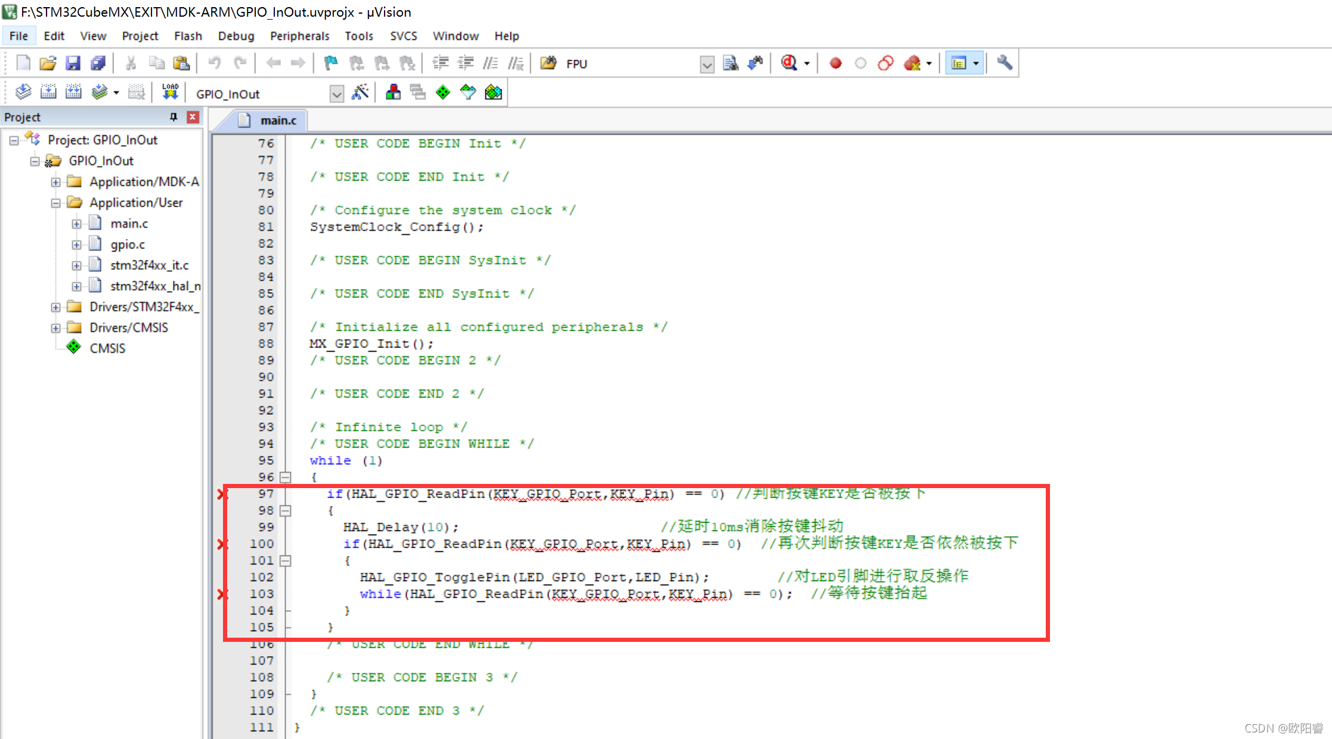Open the Pack Installer icon
The height and width of the screenshot is (739, 1332).
pos(494,92)
